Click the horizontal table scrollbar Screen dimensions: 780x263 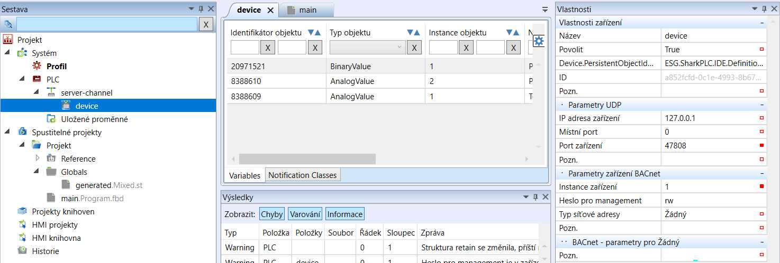coord(307,159)
